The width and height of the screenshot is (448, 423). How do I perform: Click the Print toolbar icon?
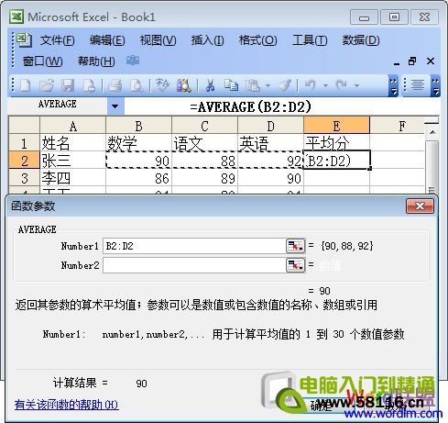[x=115, y=85]
